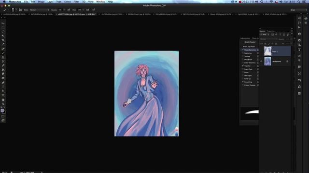Select the Brush tool in toolbox

[x=3, y=53]
